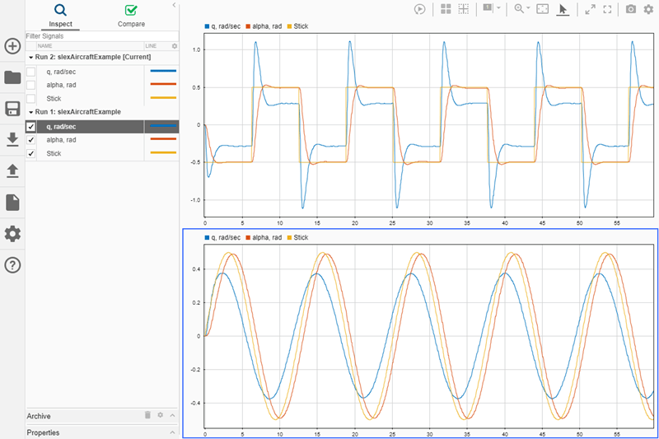This screenshot has width=659, height=439.
Task: Open Help question mark icon
Action: 12,265
